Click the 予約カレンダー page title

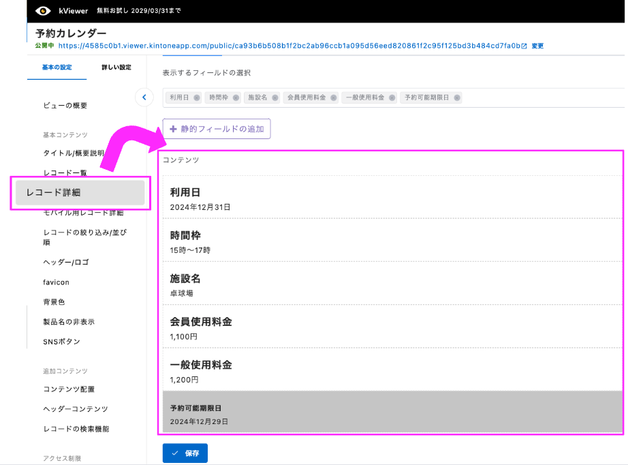[71, 33]
